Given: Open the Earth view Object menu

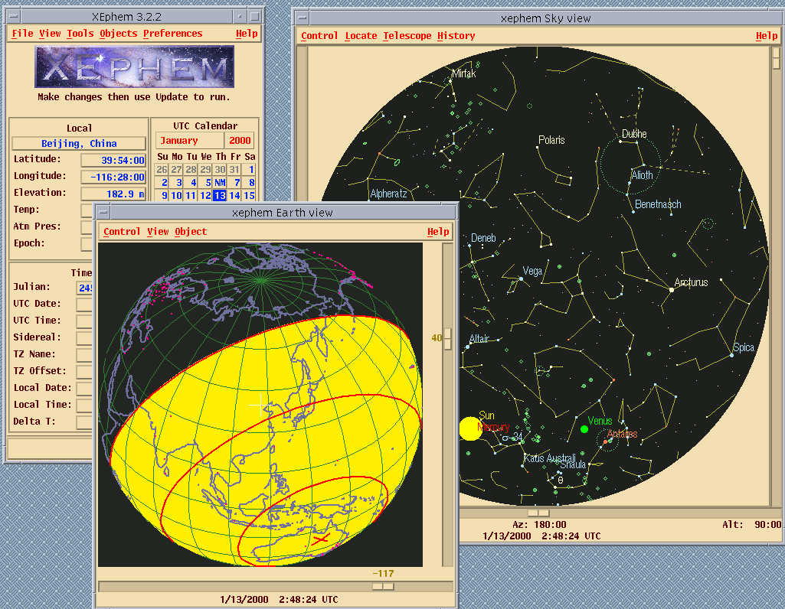Looking at the screenshot, I should pyautogui.click(x=191, y=232).
